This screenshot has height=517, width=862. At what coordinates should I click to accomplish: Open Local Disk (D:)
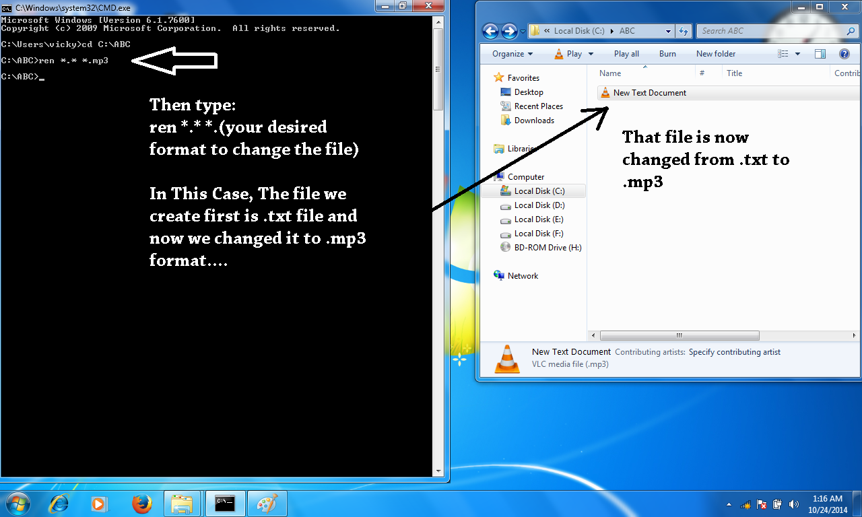(539, 205)
